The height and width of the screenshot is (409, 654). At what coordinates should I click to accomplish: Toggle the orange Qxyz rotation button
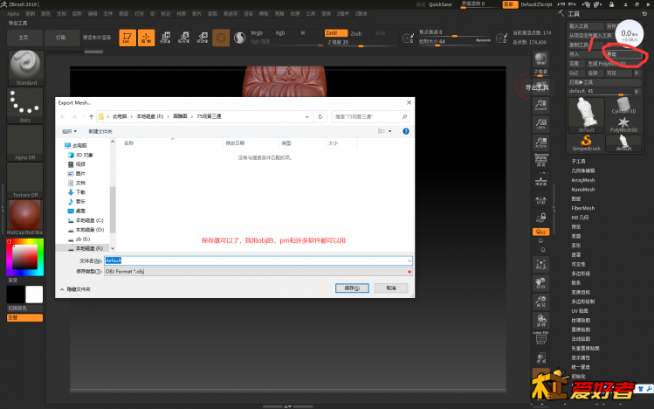click(x=541, y=232)
